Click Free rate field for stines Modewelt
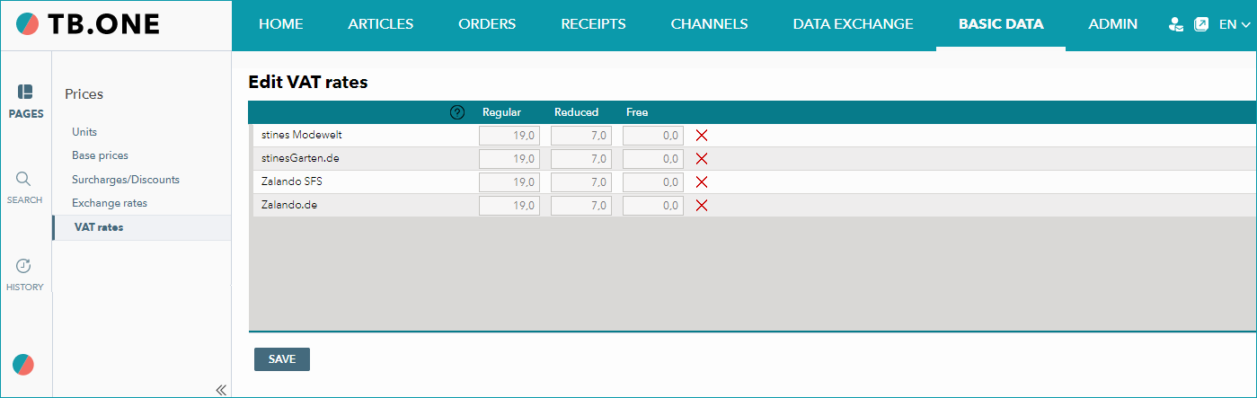 pyautogui.click(x=653, y=136)
